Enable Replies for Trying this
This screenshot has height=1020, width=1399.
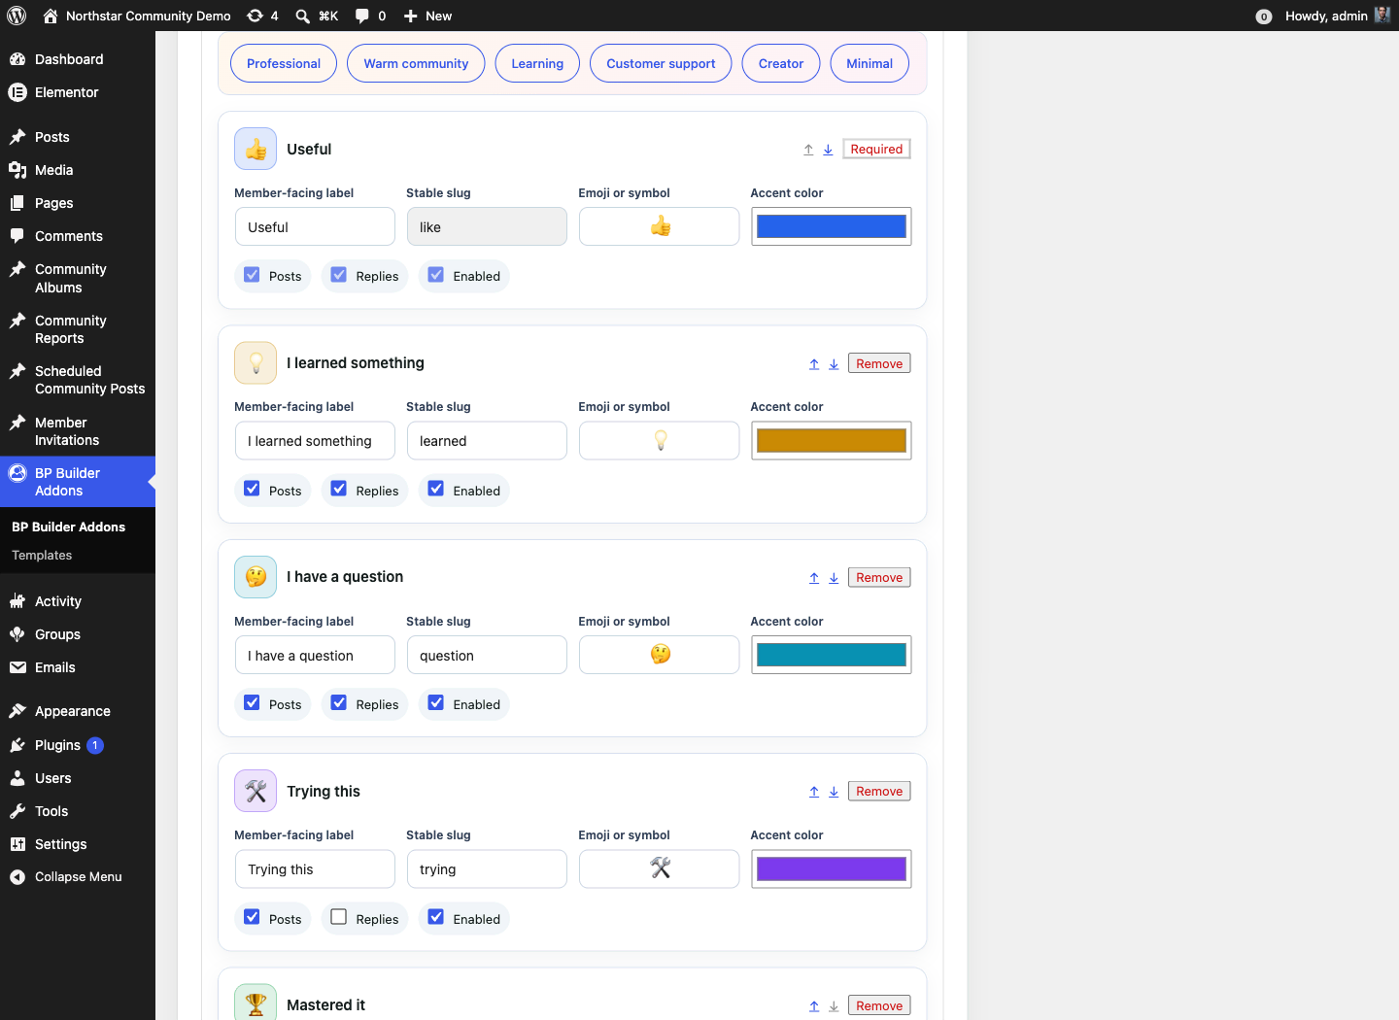(339, 917)
